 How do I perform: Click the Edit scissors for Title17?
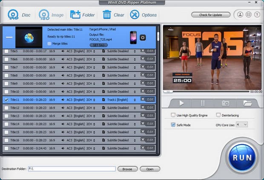148,148
